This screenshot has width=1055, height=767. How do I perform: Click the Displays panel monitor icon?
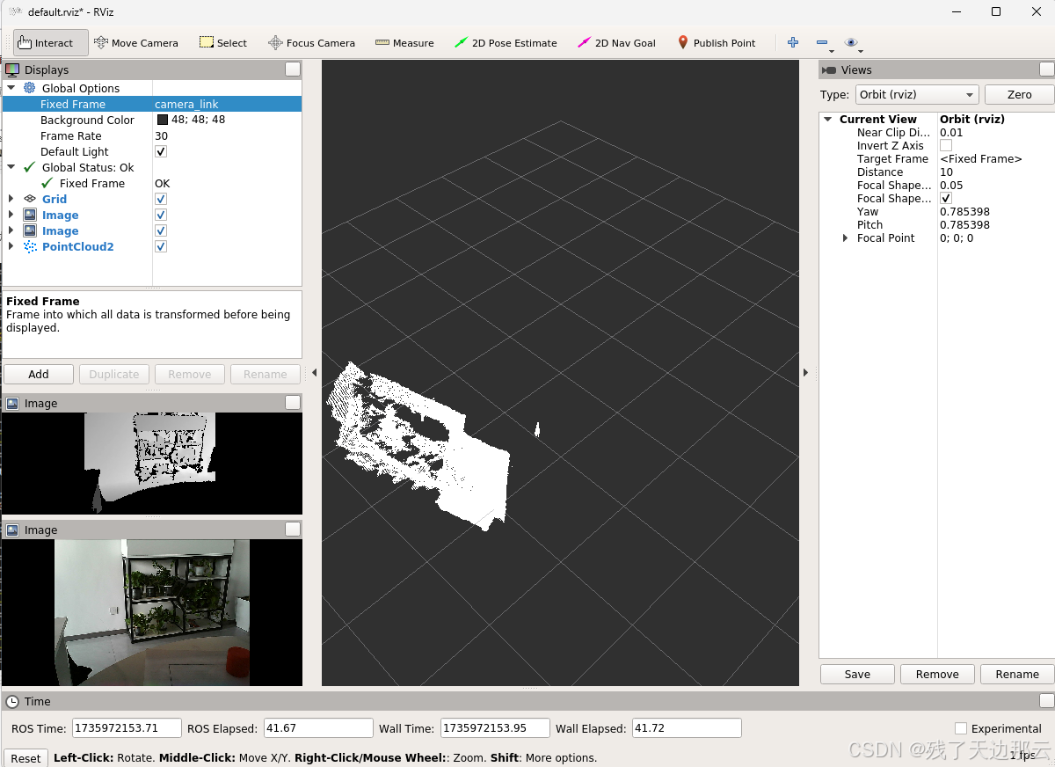click(12, 69)
